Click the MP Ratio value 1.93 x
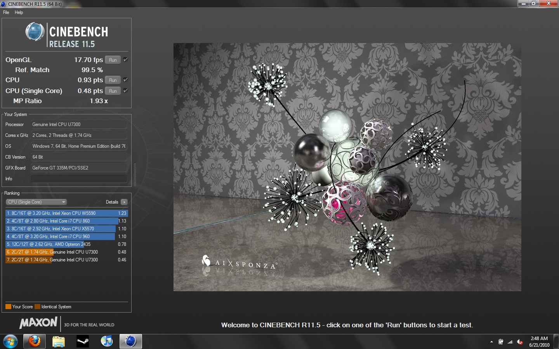Viewport: 559px width, 349px height. point(99,101)
